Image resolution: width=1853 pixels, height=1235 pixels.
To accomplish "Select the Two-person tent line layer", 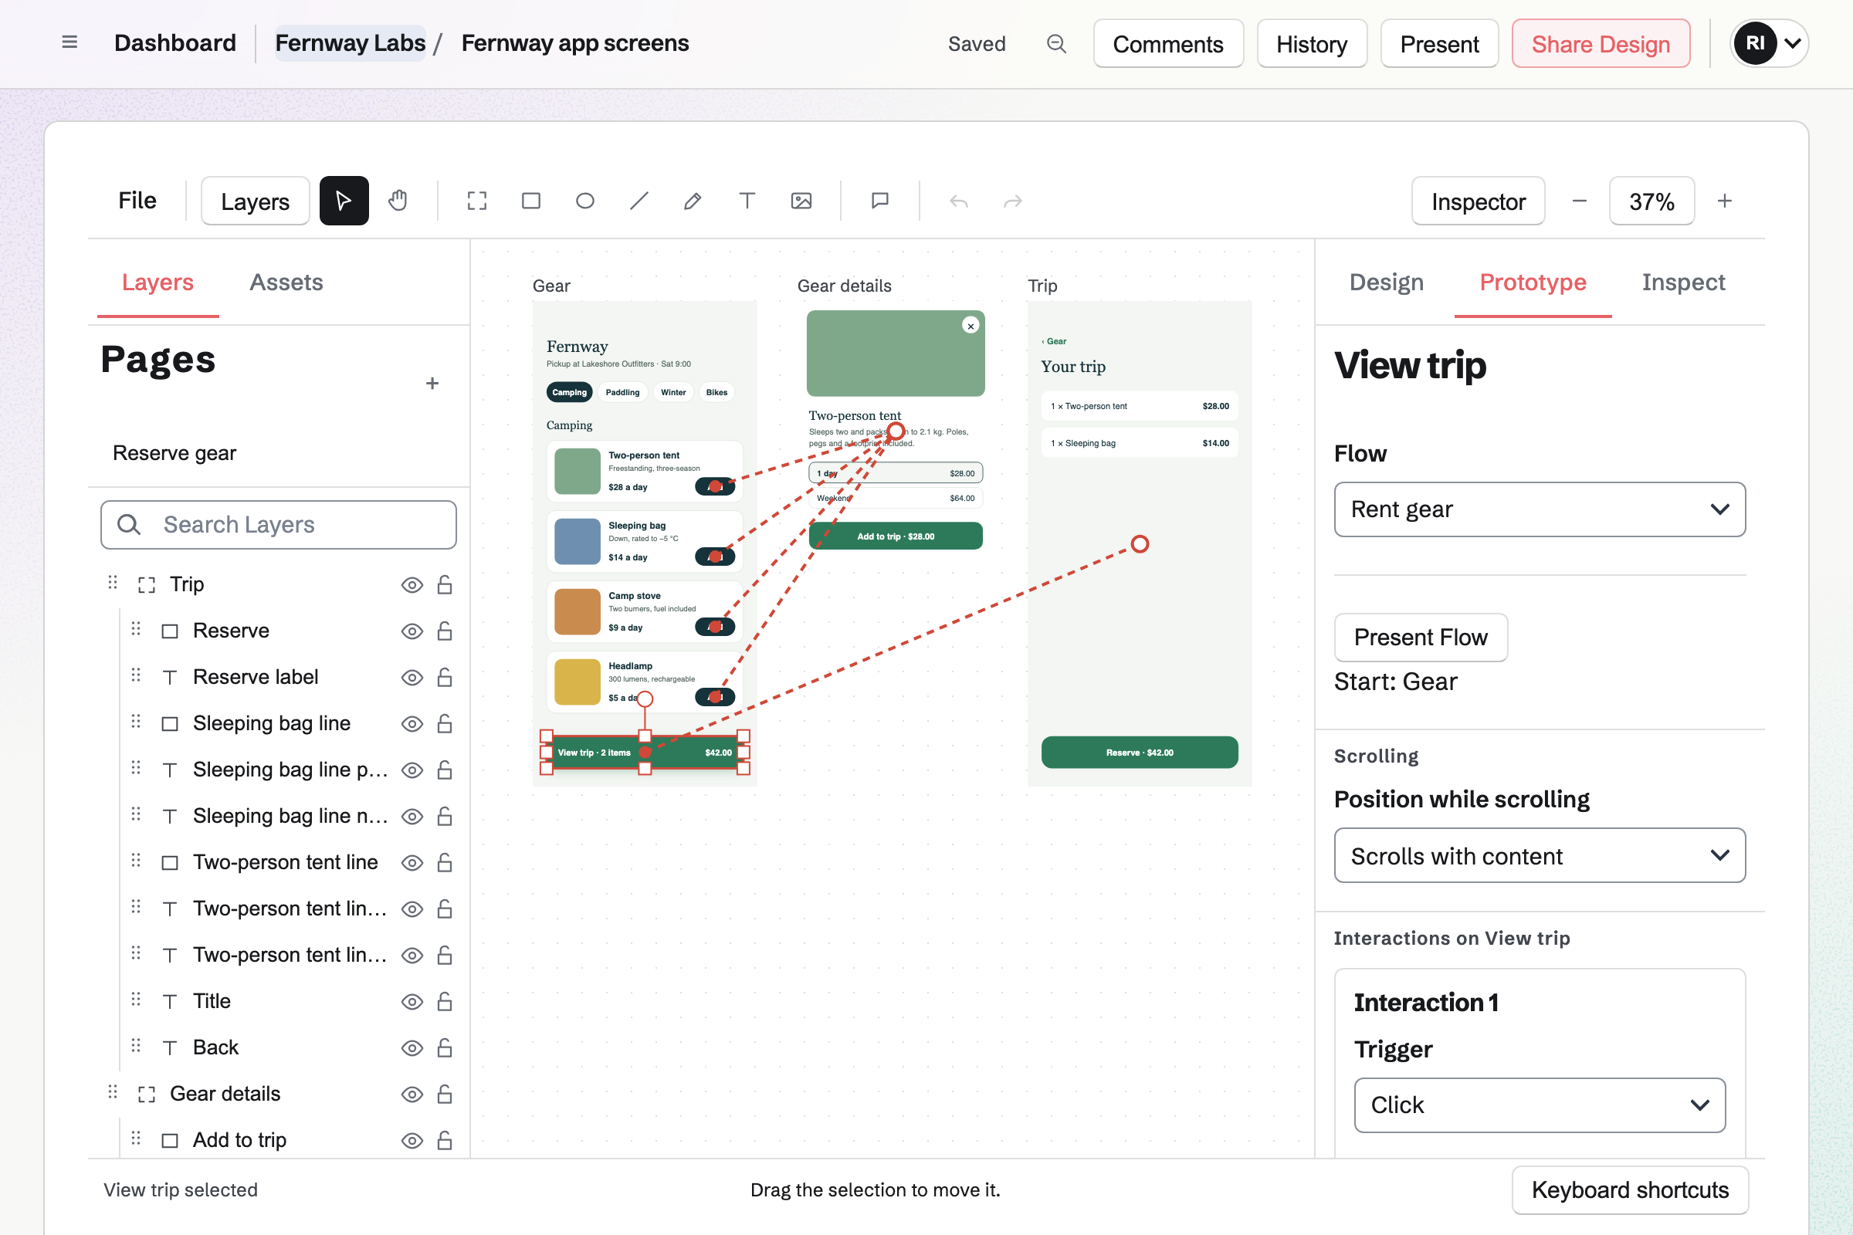I will (285, 862).
